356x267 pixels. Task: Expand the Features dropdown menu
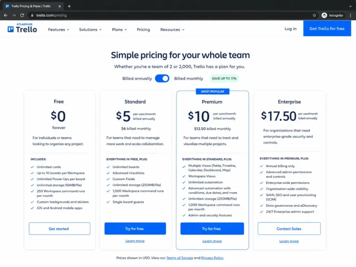coord(58,30)
